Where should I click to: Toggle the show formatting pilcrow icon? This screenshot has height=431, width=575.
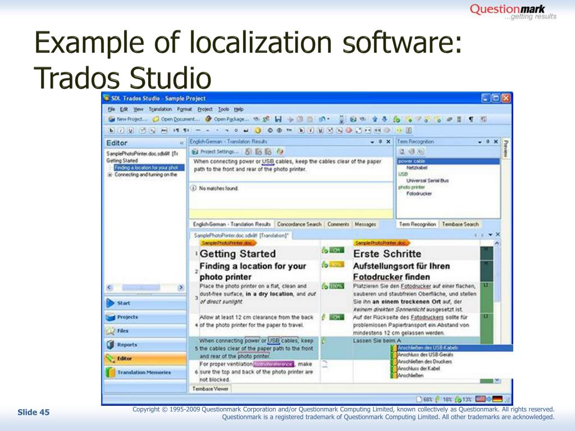point(471,119)
